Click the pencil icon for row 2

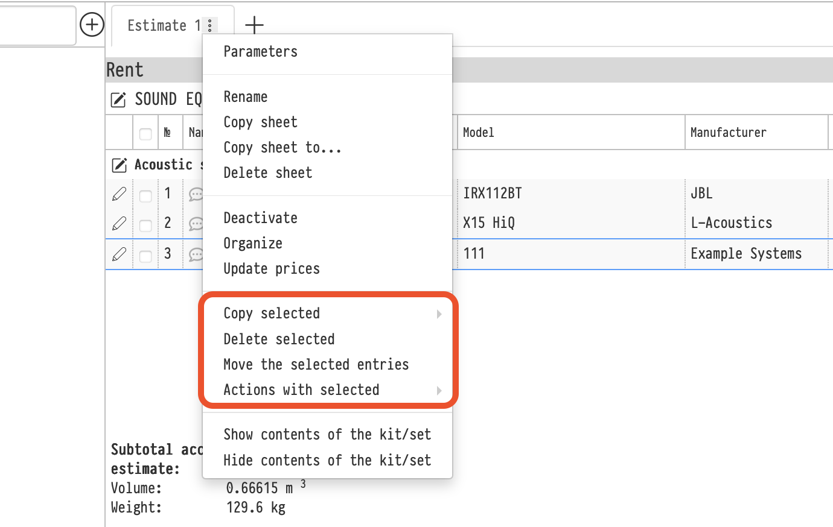click(119, 223)
